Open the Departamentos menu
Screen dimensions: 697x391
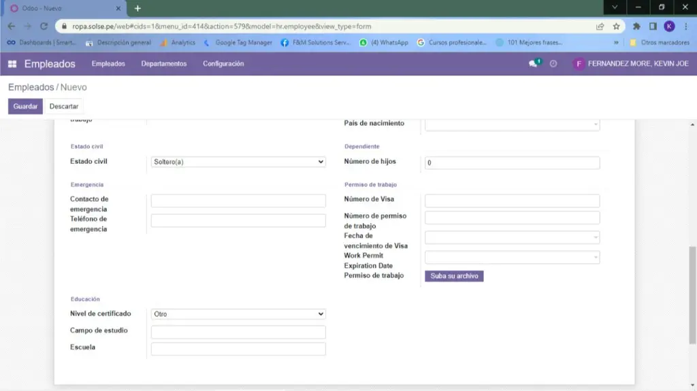pyautogui.click(x=163, y=64)
